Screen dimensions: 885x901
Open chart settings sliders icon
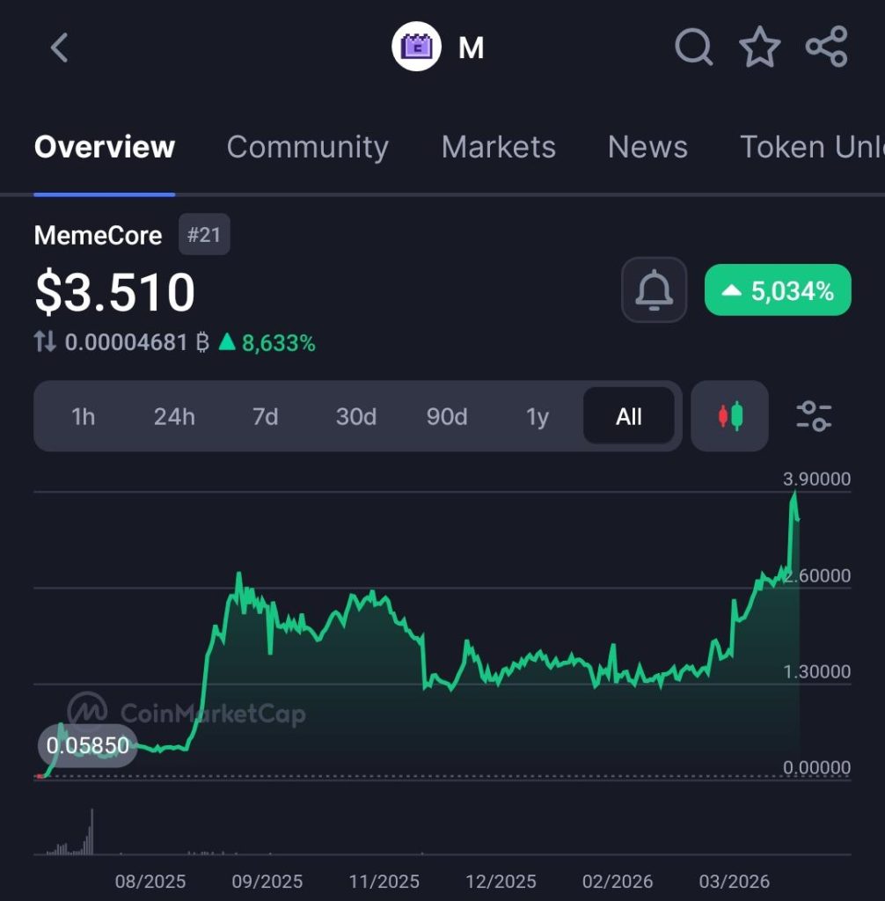pos(814,416)
